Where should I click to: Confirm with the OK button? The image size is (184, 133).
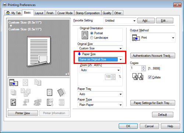128,126
